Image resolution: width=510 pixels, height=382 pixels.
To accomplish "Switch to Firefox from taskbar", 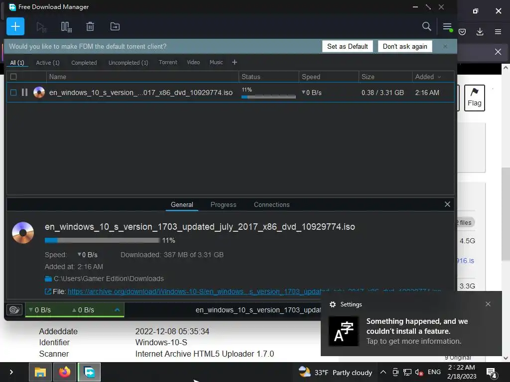I will coord(64,372).
